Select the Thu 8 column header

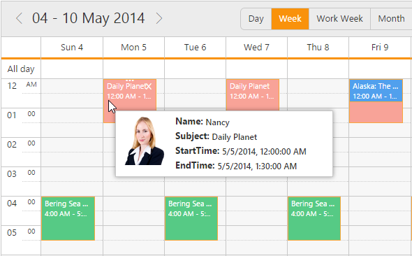click(318, 48)
